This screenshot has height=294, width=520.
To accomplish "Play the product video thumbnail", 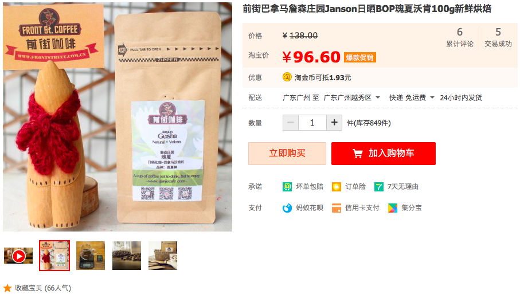I will point(18,256).
